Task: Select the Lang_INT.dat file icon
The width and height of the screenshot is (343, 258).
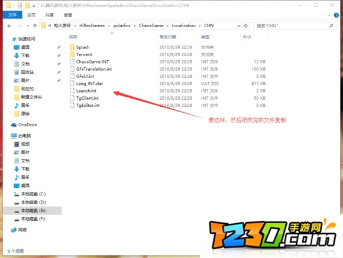Action: [72, 83]
